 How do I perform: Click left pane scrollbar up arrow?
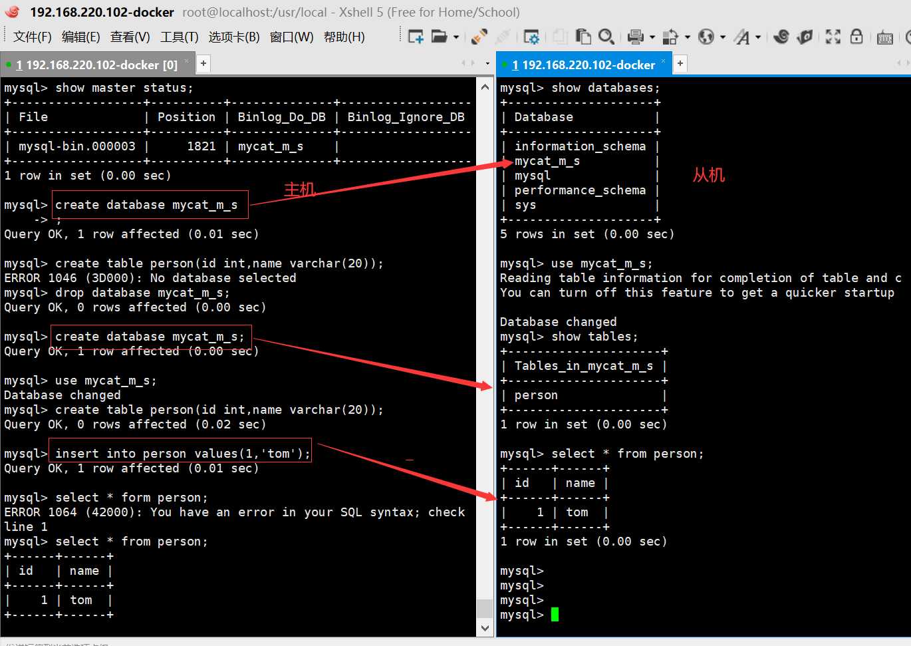click(485, 87)
